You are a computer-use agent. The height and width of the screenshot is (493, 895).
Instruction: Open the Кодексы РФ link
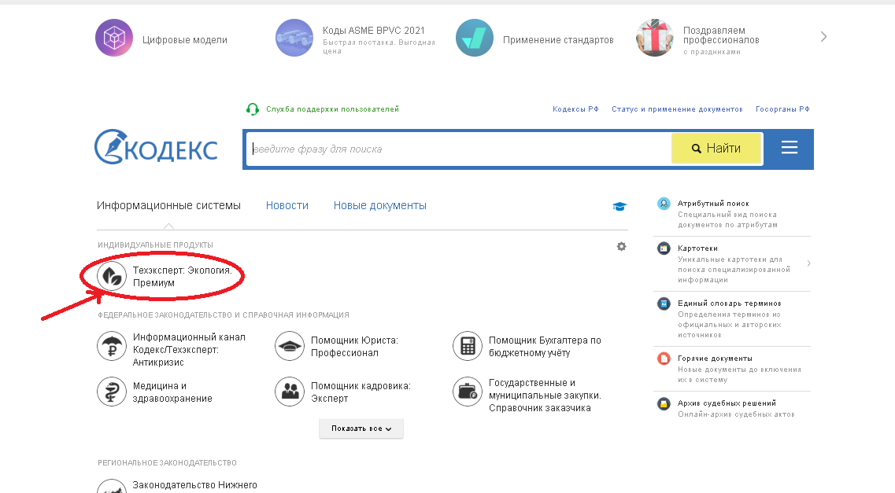pyautogui.click(x=575, y=109)
